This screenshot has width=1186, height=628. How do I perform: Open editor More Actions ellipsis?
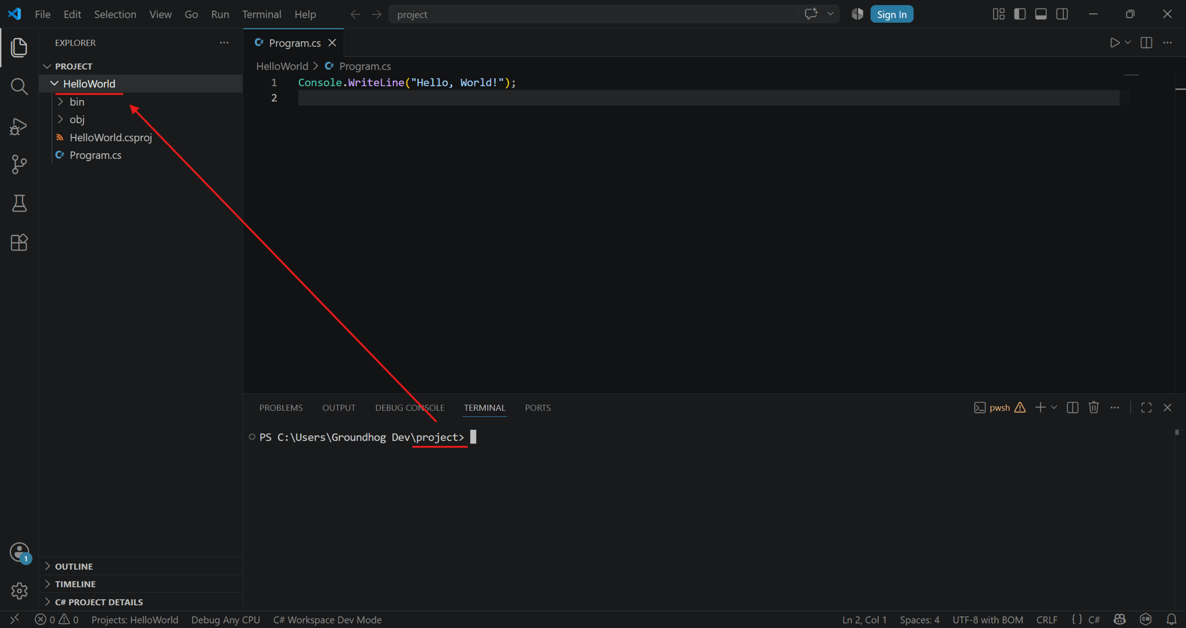(1167, 43)
